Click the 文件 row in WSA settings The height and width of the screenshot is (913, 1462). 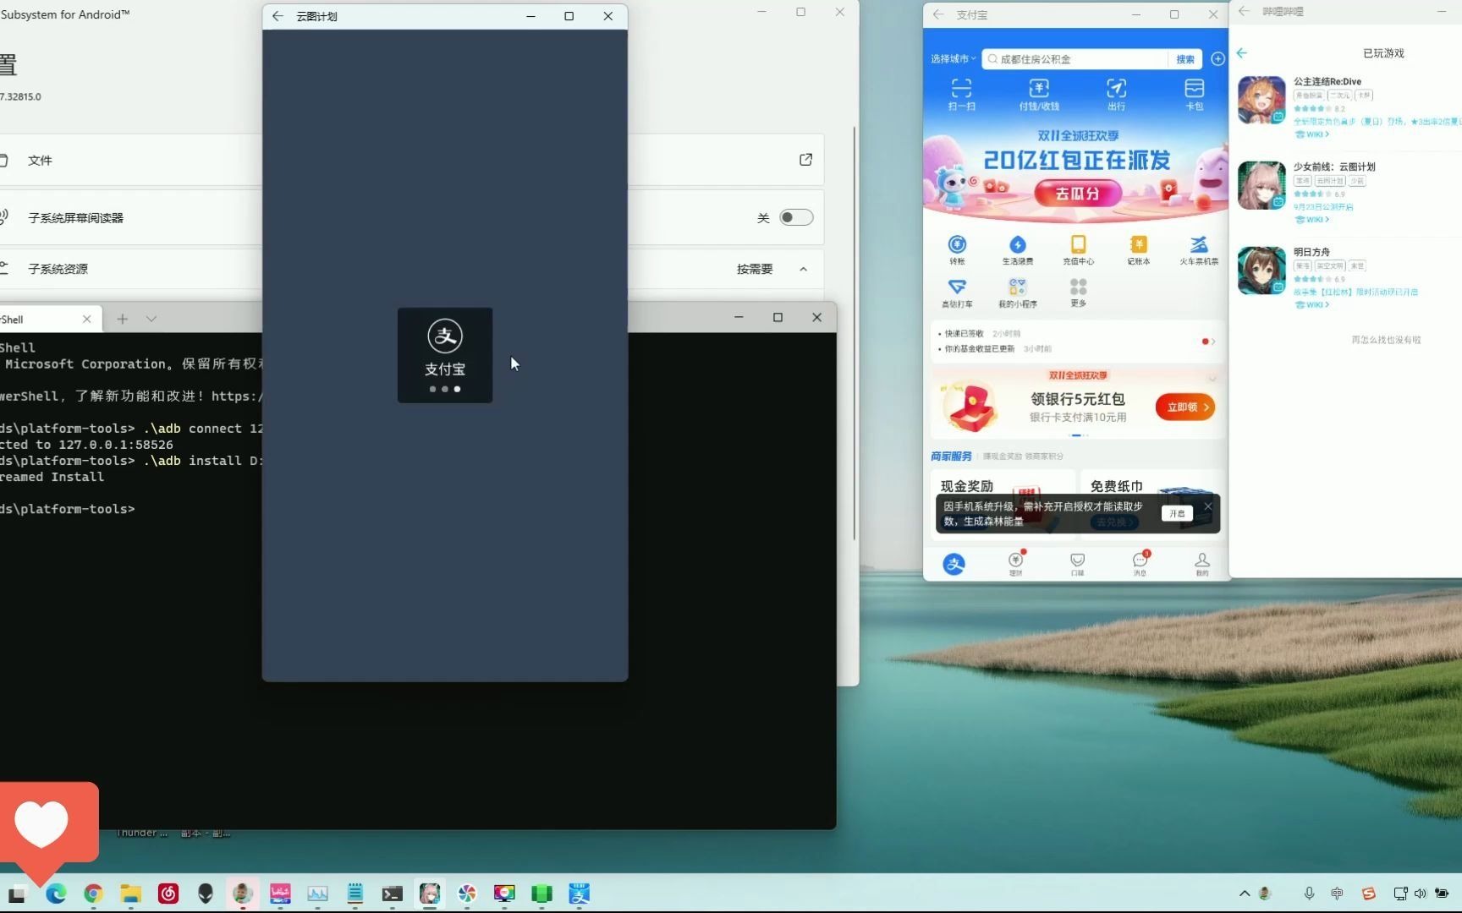[412, 160]
